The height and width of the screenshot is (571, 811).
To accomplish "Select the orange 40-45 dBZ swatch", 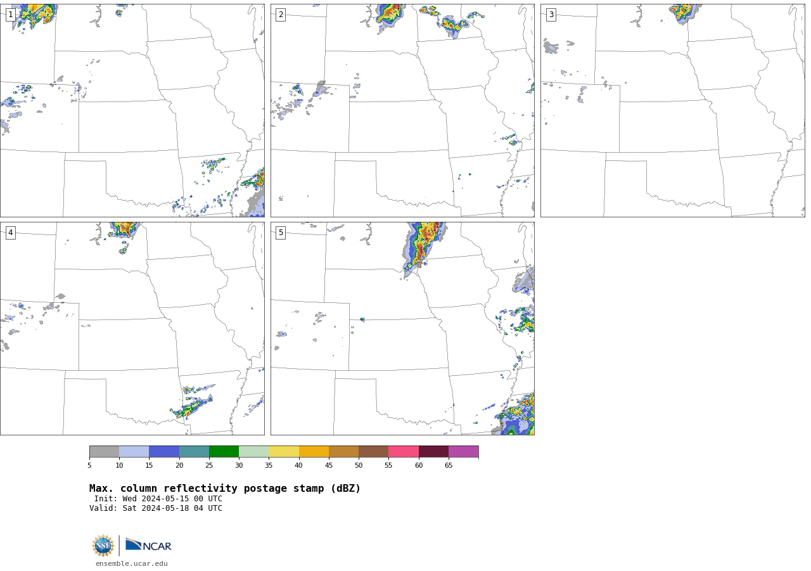I will point(314,452).
